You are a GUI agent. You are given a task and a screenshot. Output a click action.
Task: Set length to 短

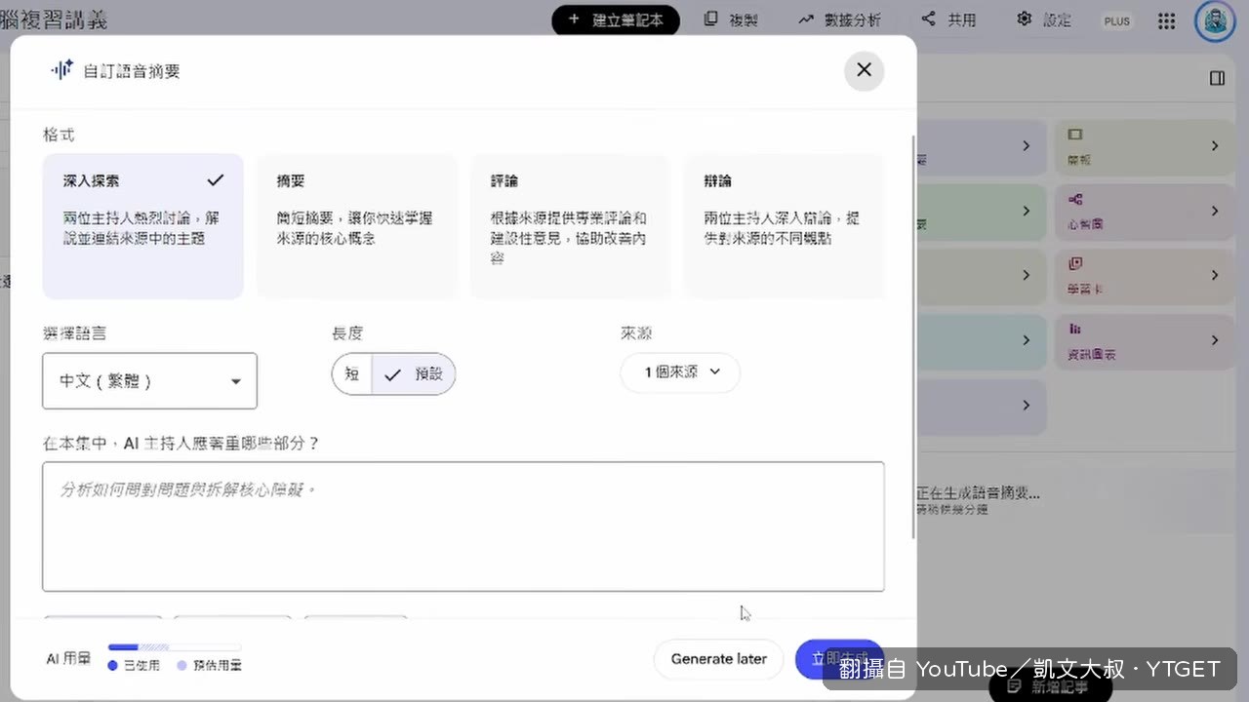(352, 374)
